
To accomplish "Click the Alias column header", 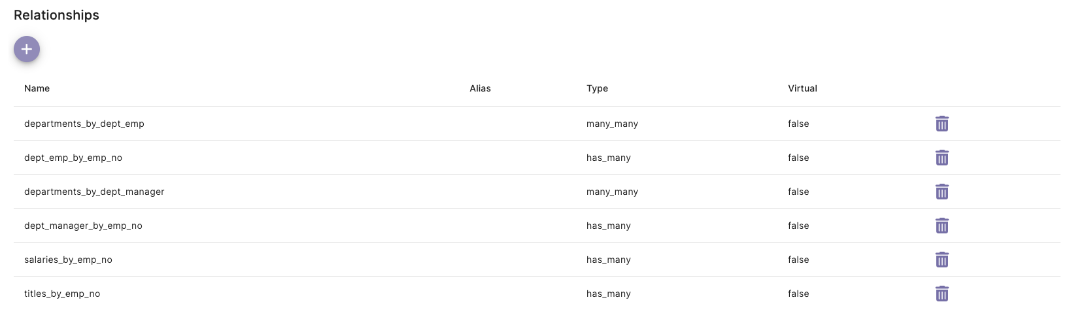I will tap(480, 88).
